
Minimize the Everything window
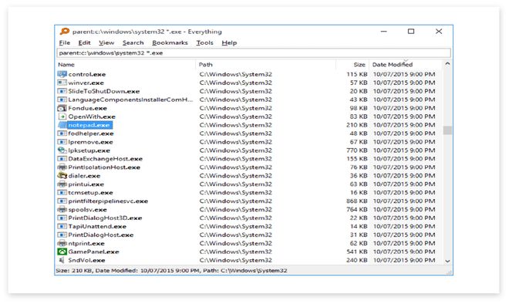tap(384, 32)
